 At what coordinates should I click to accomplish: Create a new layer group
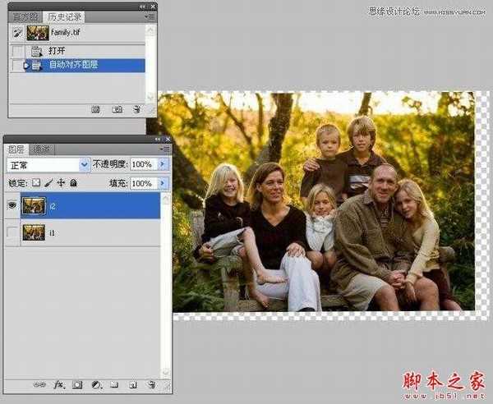point(115,384)
